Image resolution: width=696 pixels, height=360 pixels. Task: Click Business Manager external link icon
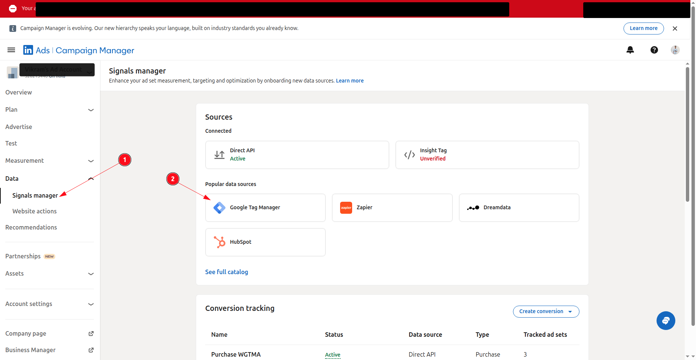pyautogui.click(x=91, y=350)
